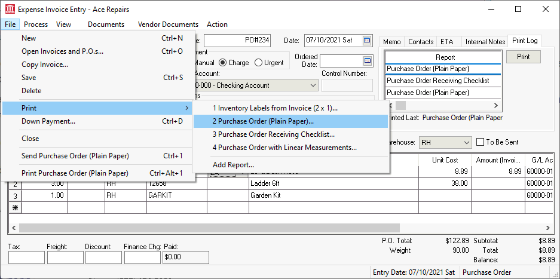
Task: Click the Ladder 6ft description cell
Action: (333, 184)
